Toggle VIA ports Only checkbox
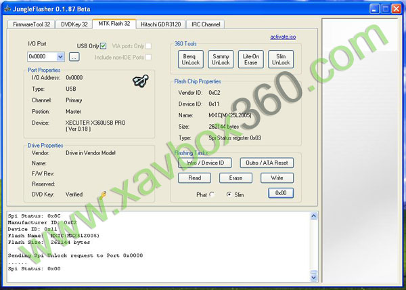Image resolution: width=406 pixels, height=290 pixels. pos(148,46)
